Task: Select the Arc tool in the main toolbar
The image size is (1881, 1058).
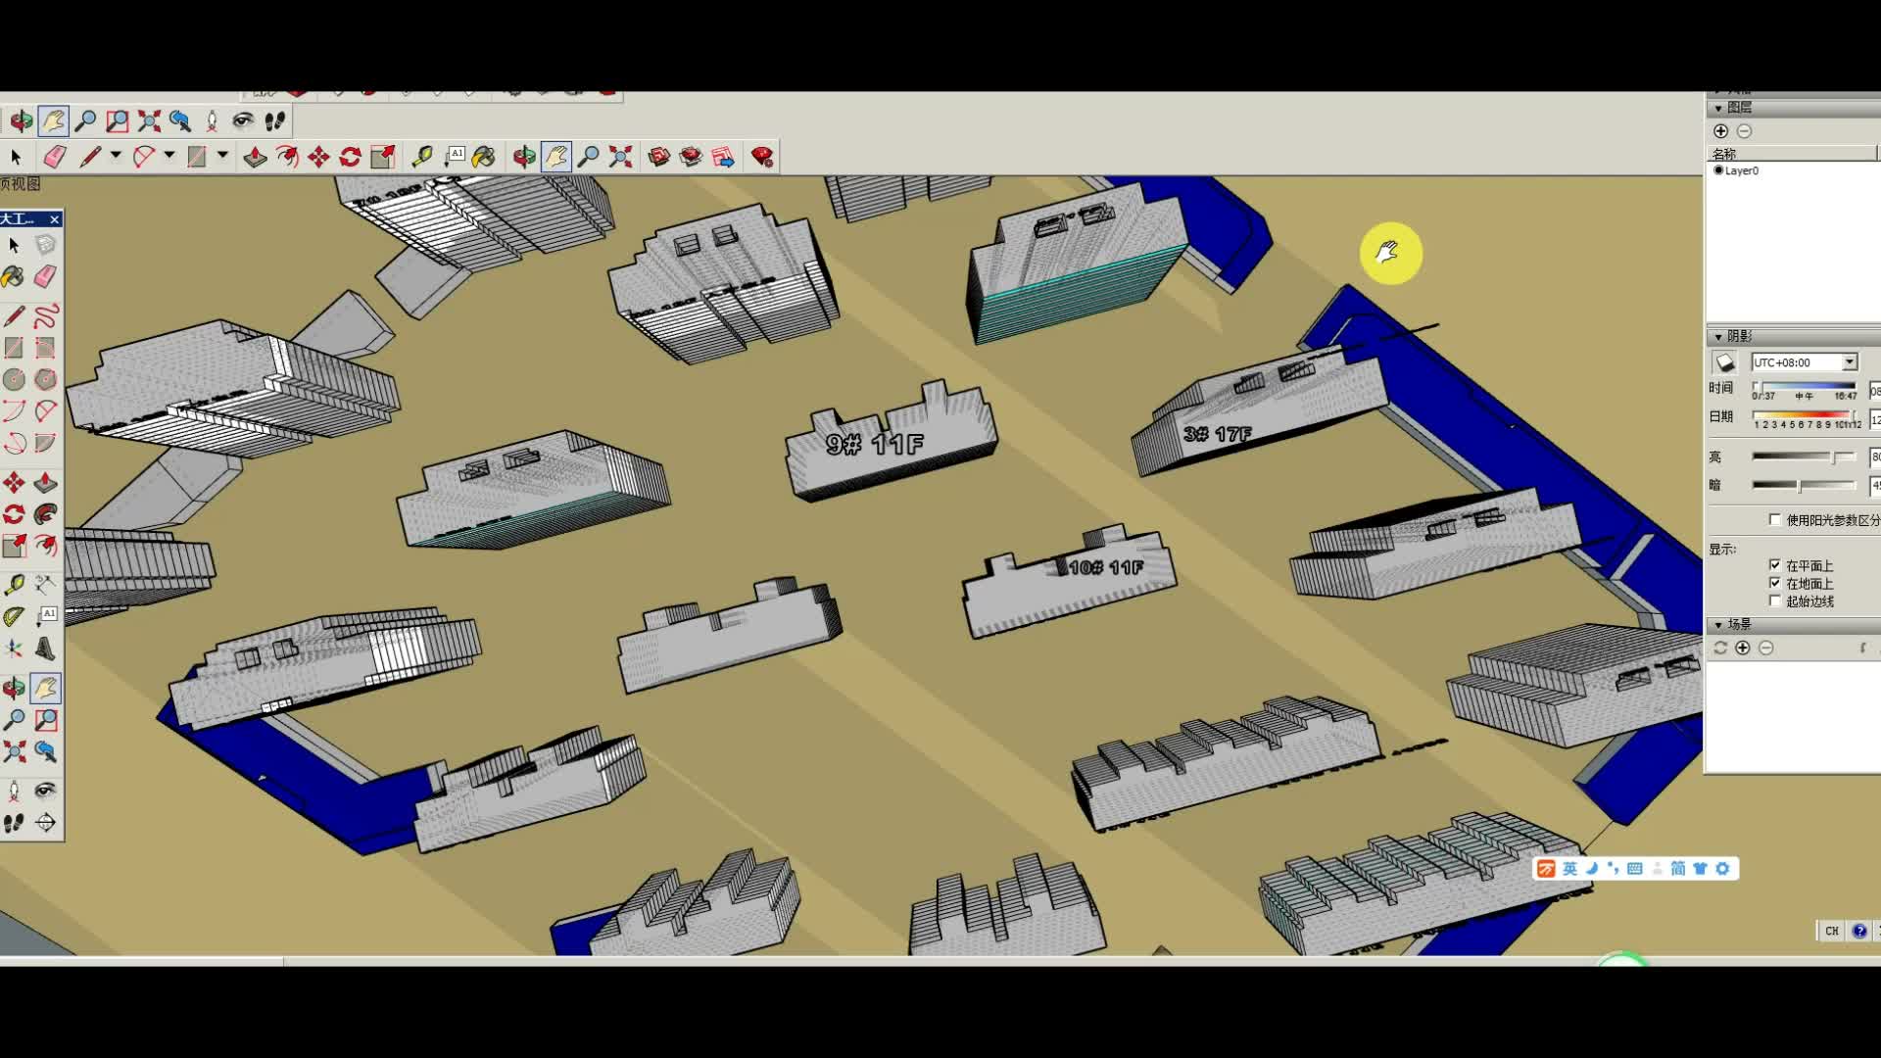Action: point(144,157)
